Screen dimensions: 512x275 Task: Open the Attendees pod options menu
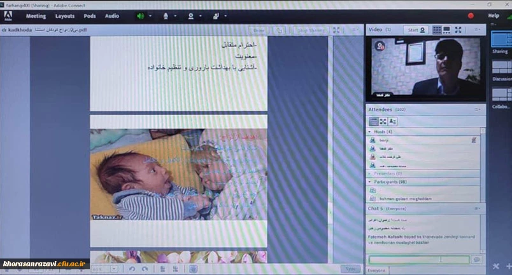477,109
